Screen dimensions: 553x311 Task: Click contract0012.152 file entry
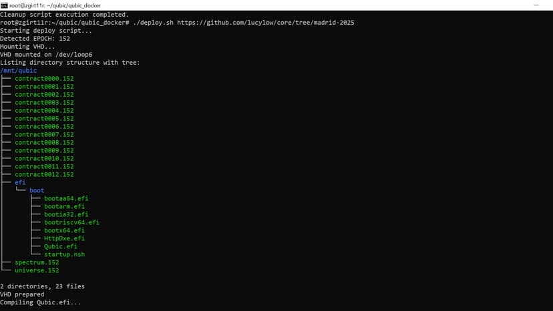pyautogui.click(x=44, y=175)
